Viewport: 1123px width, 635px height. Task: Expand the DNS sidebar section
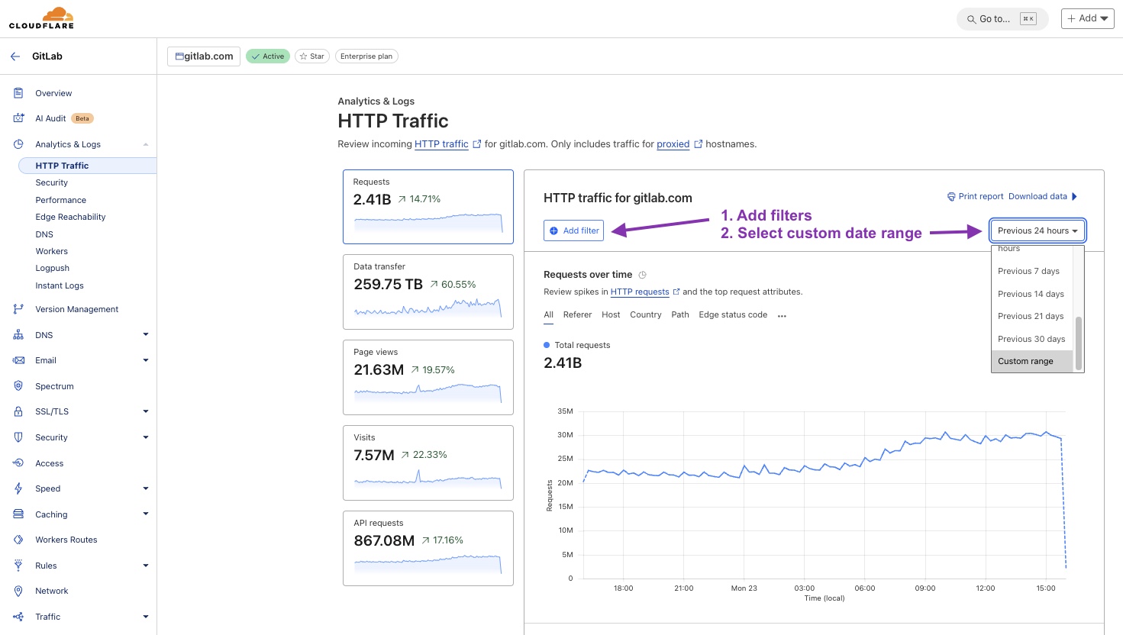[x=146, y=334]
